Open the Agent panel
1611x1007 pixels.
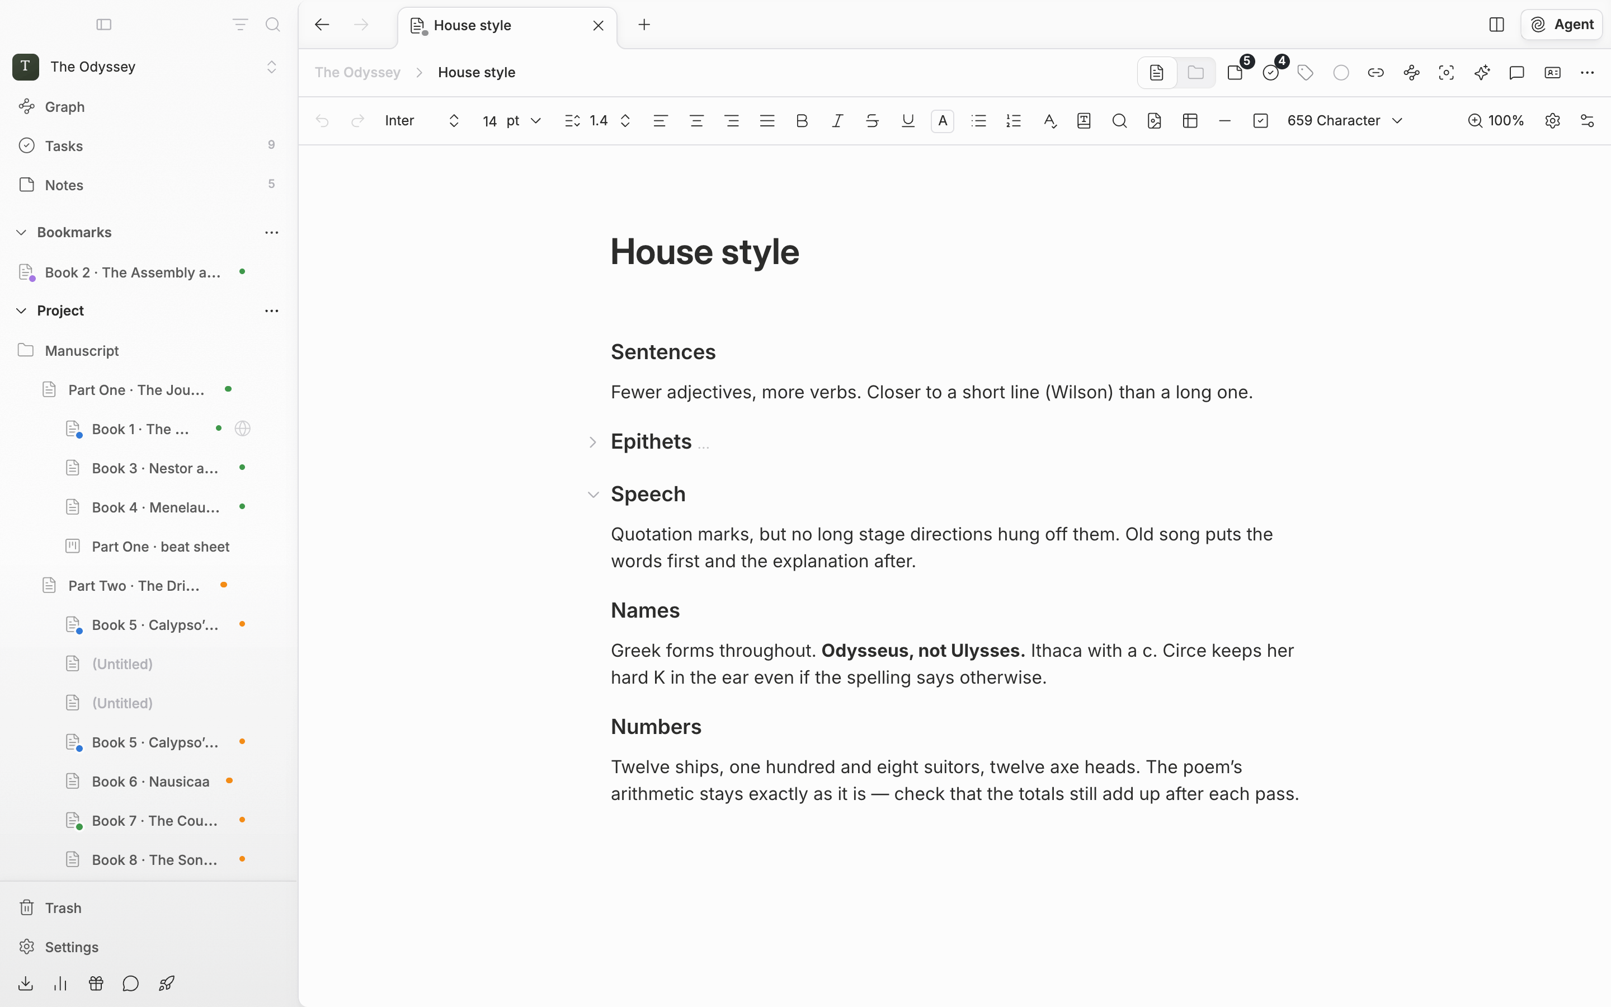[1562, 25]
